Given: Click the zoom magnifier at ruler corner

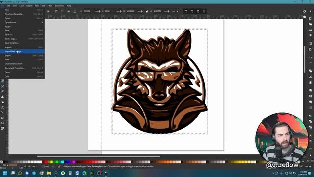Looking at the screenshot, I should (x=305, y=17).
